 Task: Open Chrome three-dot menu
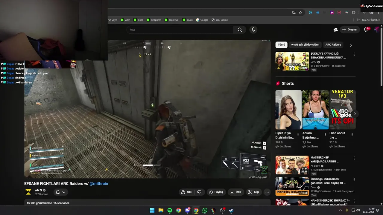tap(378, 13)
